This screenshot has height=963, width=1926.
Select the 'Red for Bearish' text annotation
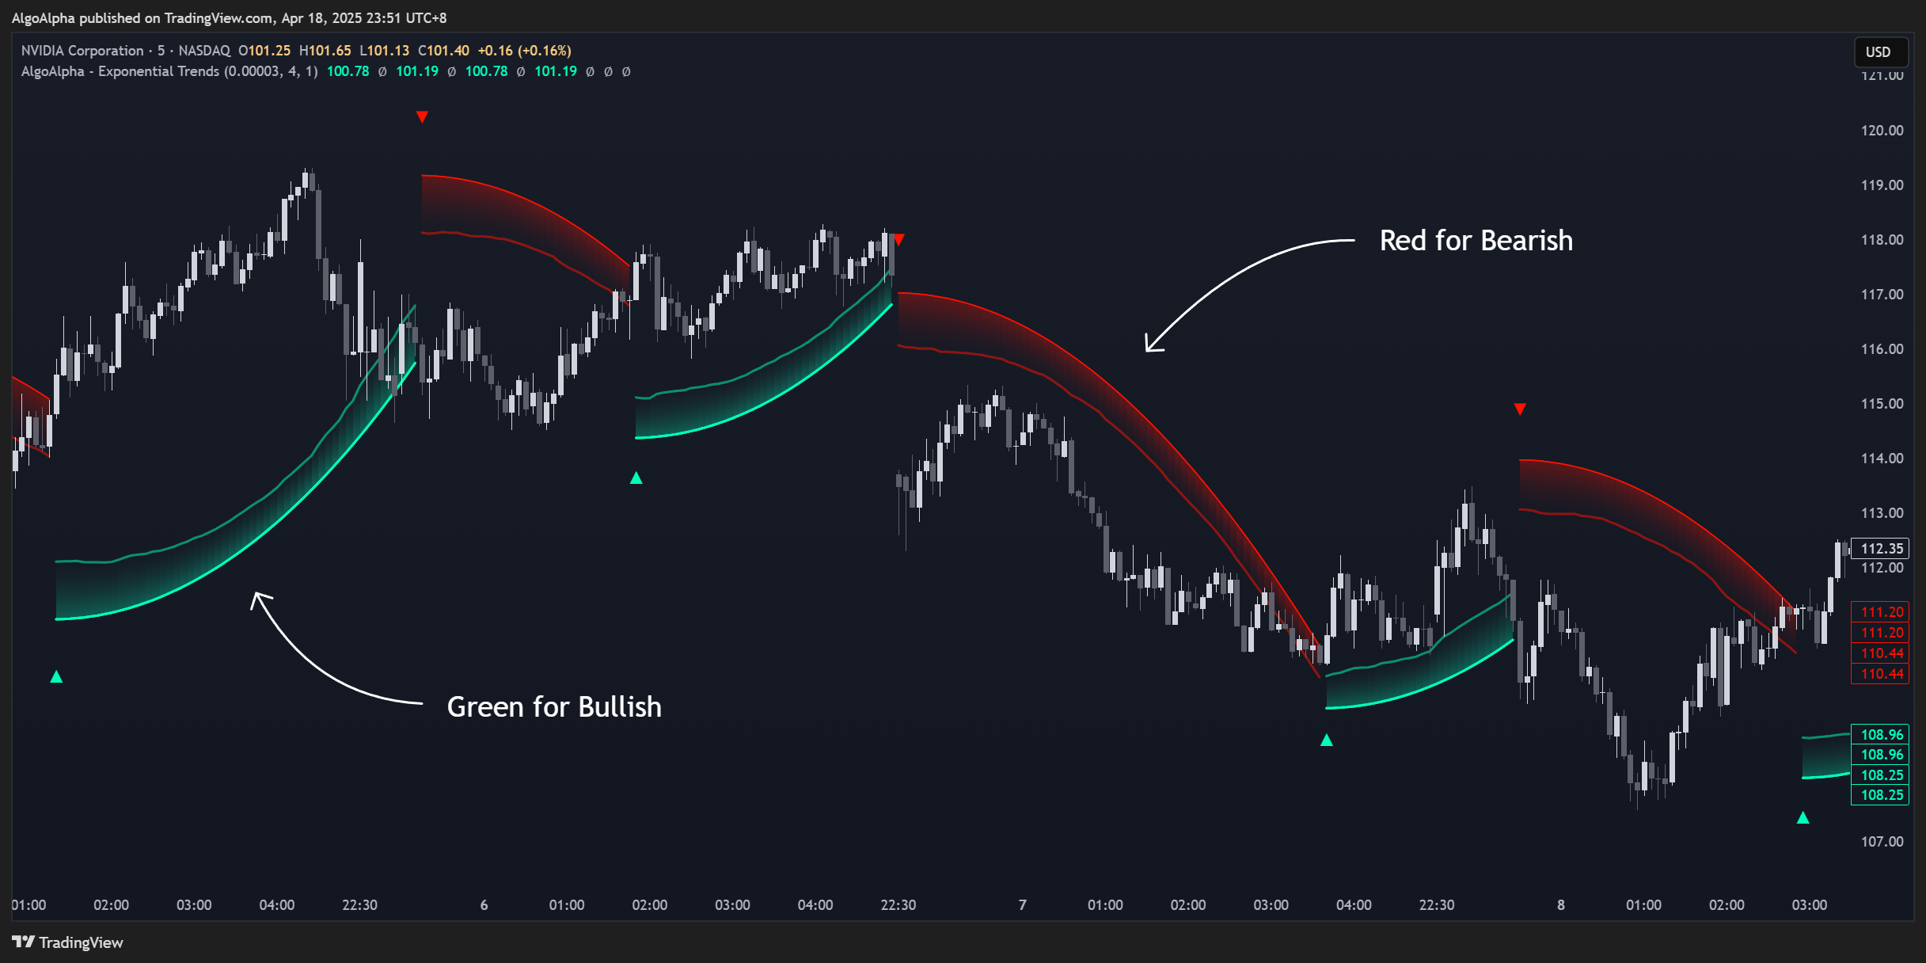(1476, 241)
